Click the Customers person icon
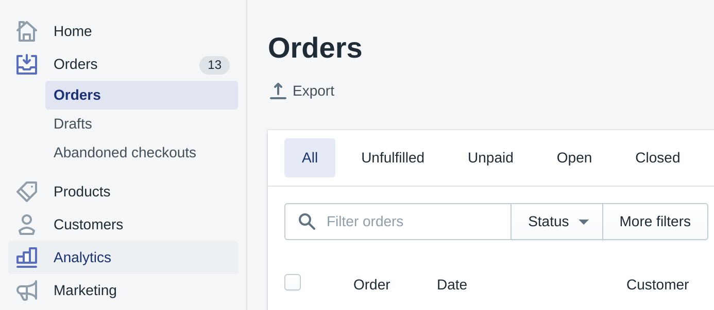 pos(27,225)
